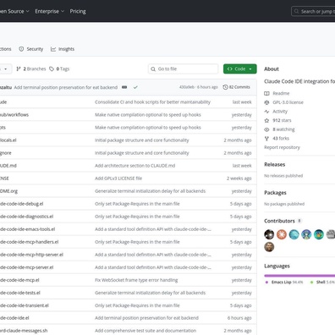
Task: Open commit 'Consolidate CI and hook scripts' message
Action: click(152, 102)
